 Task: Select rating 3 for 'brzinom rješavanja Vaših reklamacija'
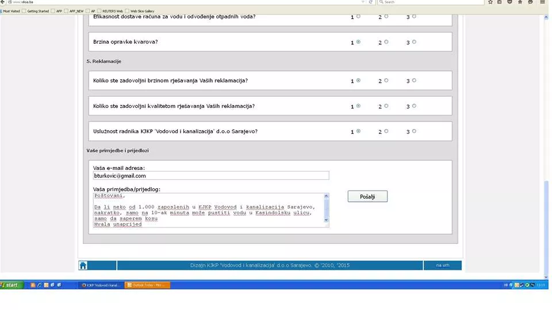(414, 80)
